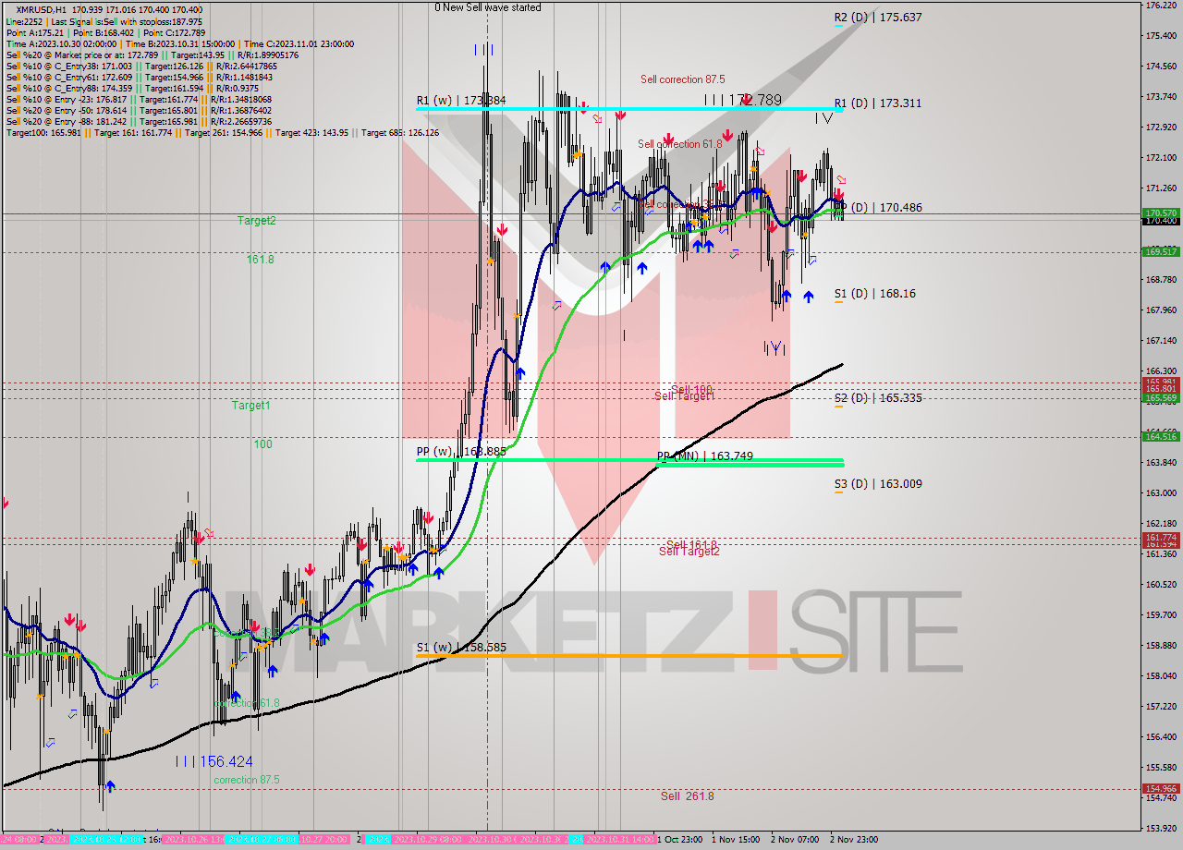
Task: Click the 158.040 price axis value
Action: coord(1161,675)
